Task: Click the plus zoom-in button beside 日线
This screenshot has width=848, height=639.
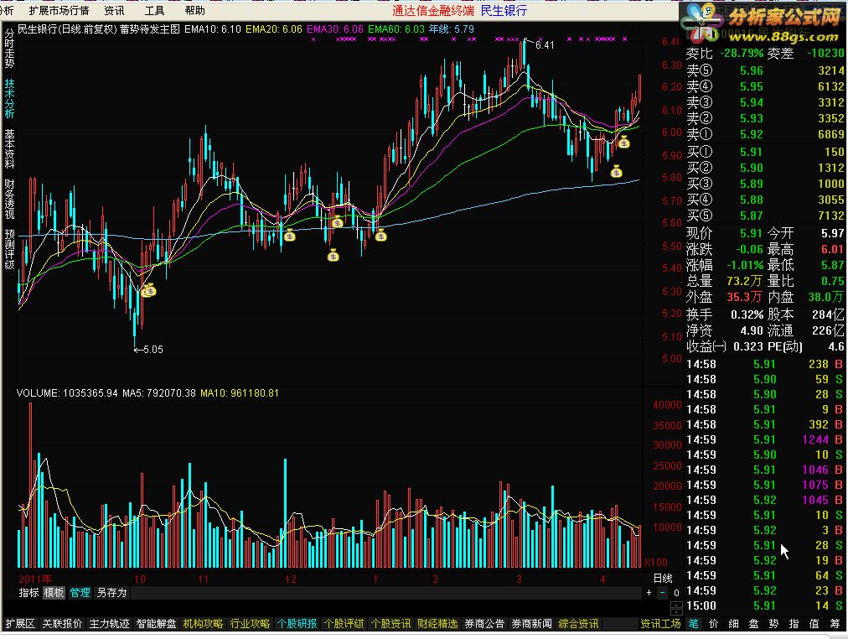Action: (649, 593)
